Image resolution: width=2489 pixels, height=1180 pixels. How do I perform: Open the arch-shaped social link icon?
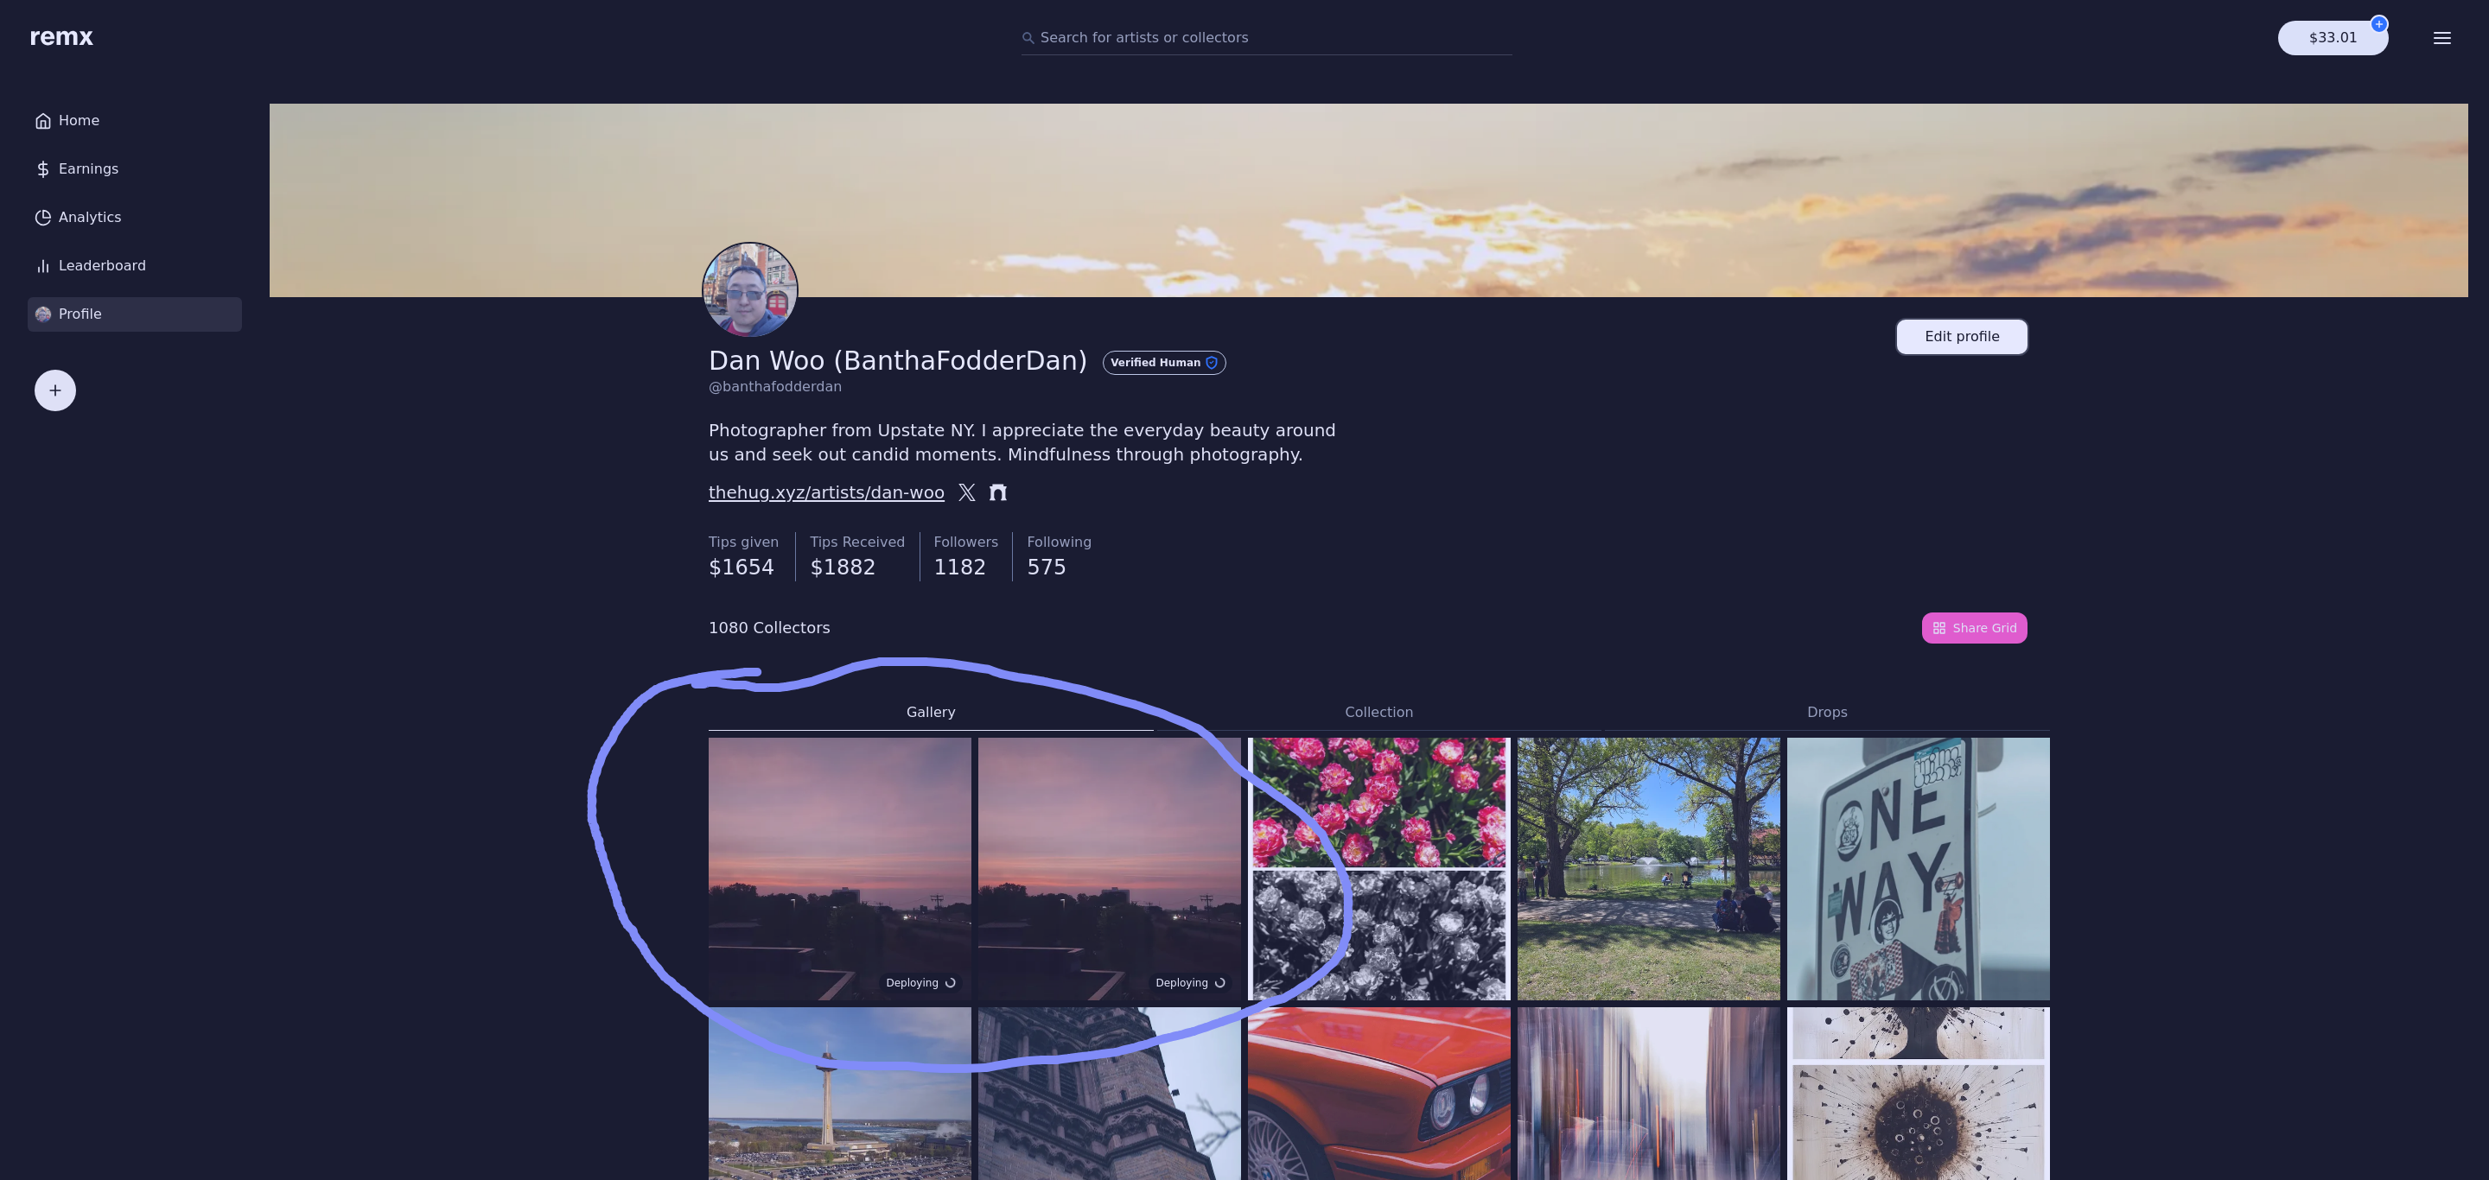pos(998,492)
